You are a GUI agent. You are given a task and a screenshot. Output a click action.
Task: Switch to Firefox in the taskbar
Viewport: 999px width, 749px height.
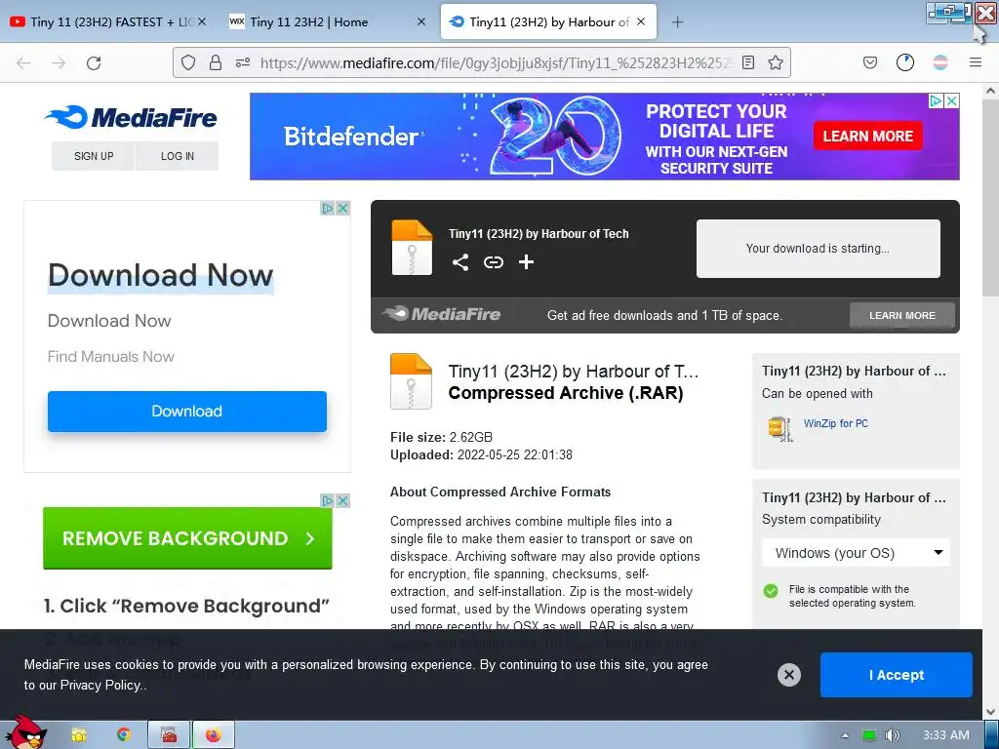(x=213, y=735)
